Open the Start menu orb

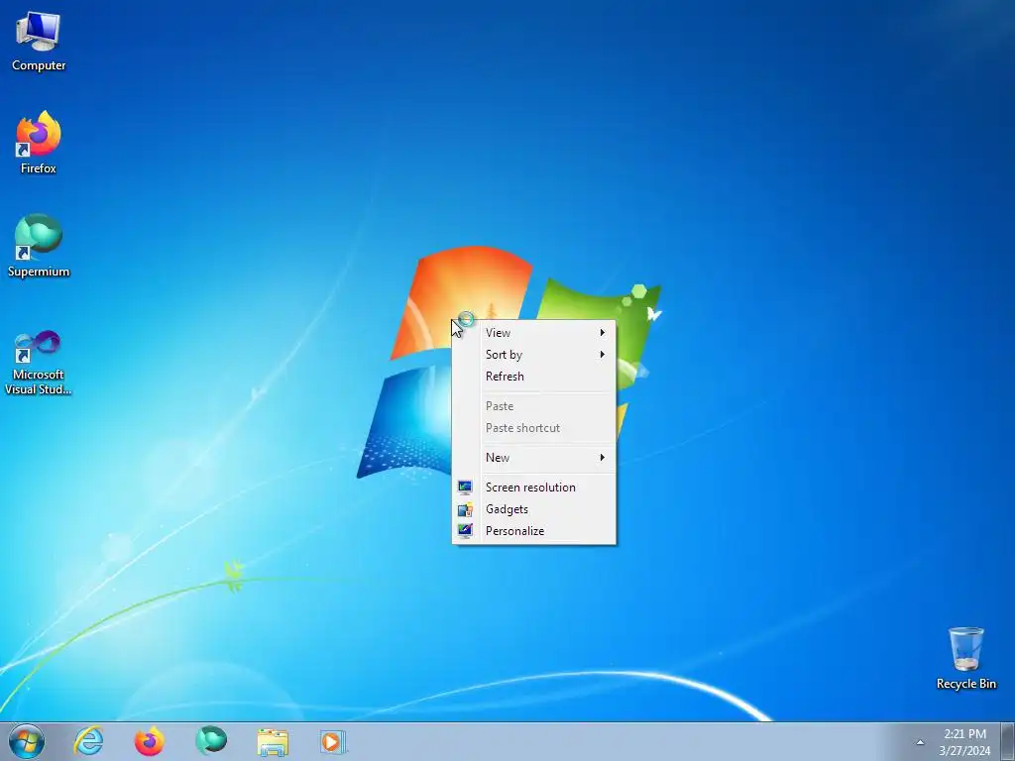27,741
